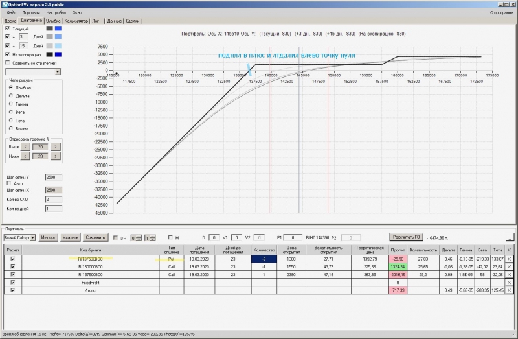Select the Прибыль radio button

pyautogui.click(x=11, y=88)
